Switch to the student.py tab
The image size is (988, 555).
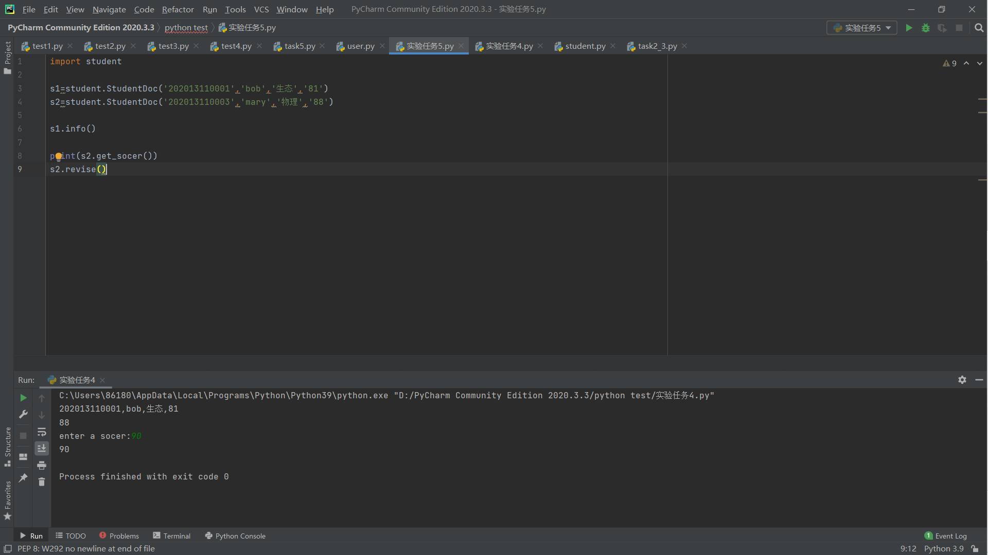(585, 46)
